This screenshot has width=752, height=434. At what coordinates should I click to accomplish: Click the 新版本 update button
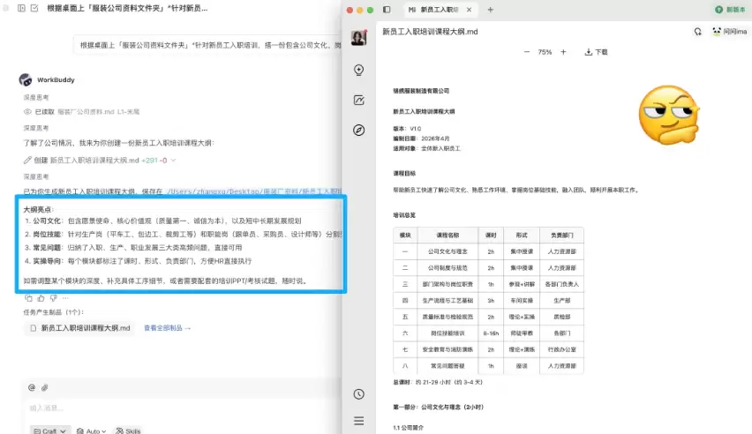pyautogui.click(x=730, y=10)
